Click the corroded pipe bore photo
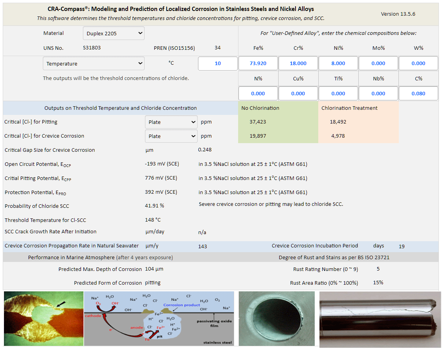Viewport: 444px width, 349px height. (277, 318)
